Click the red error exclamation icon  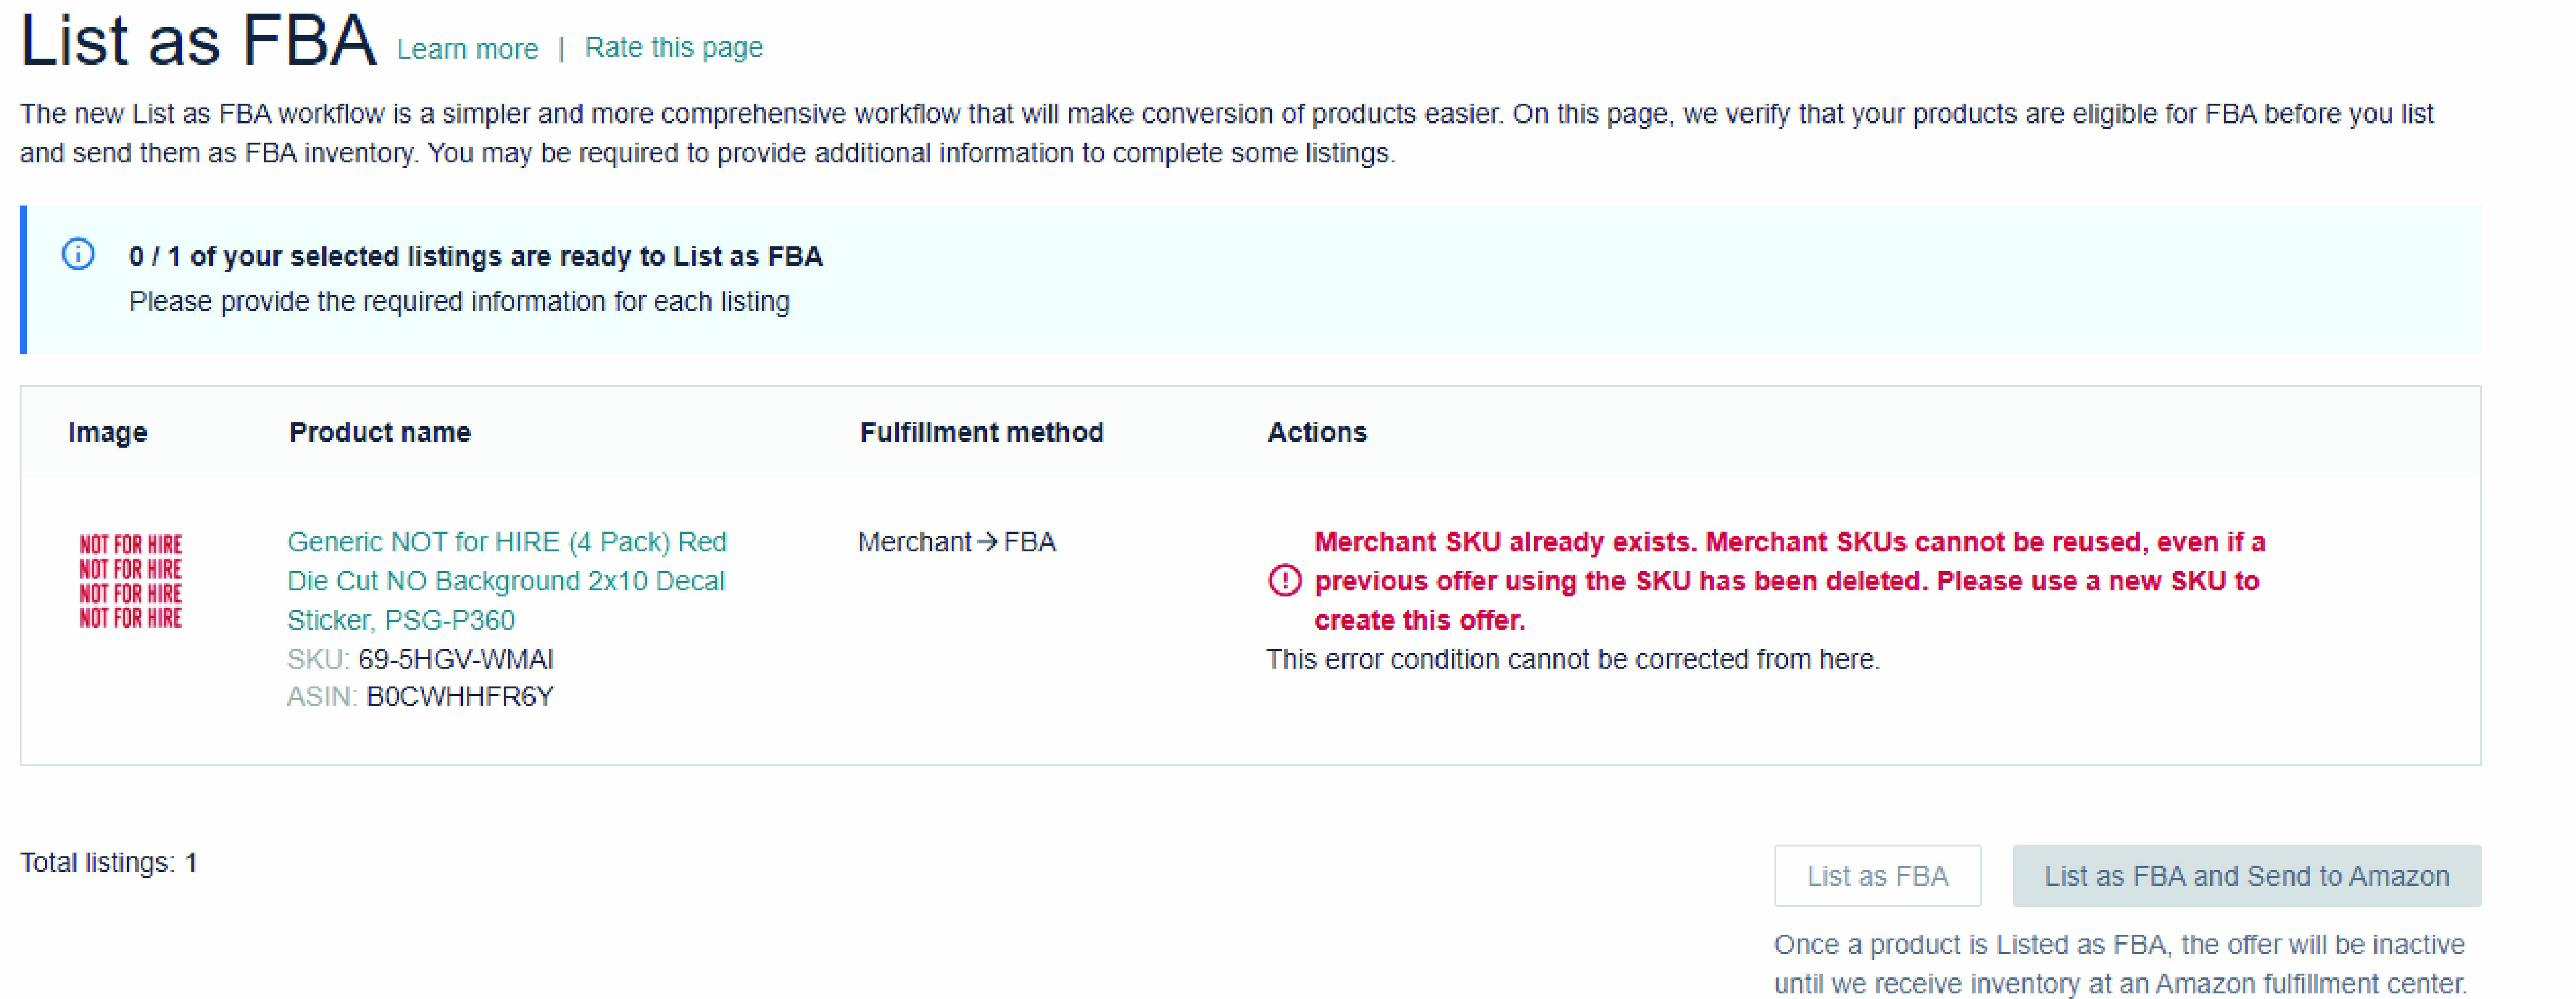tap(1284, 580)
